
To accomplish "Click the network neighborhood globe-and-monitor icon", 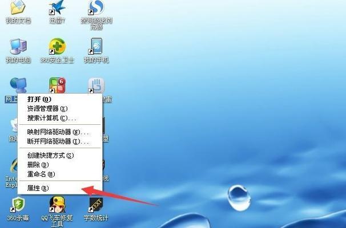I will pyautogui.click(x=18, y=85).
